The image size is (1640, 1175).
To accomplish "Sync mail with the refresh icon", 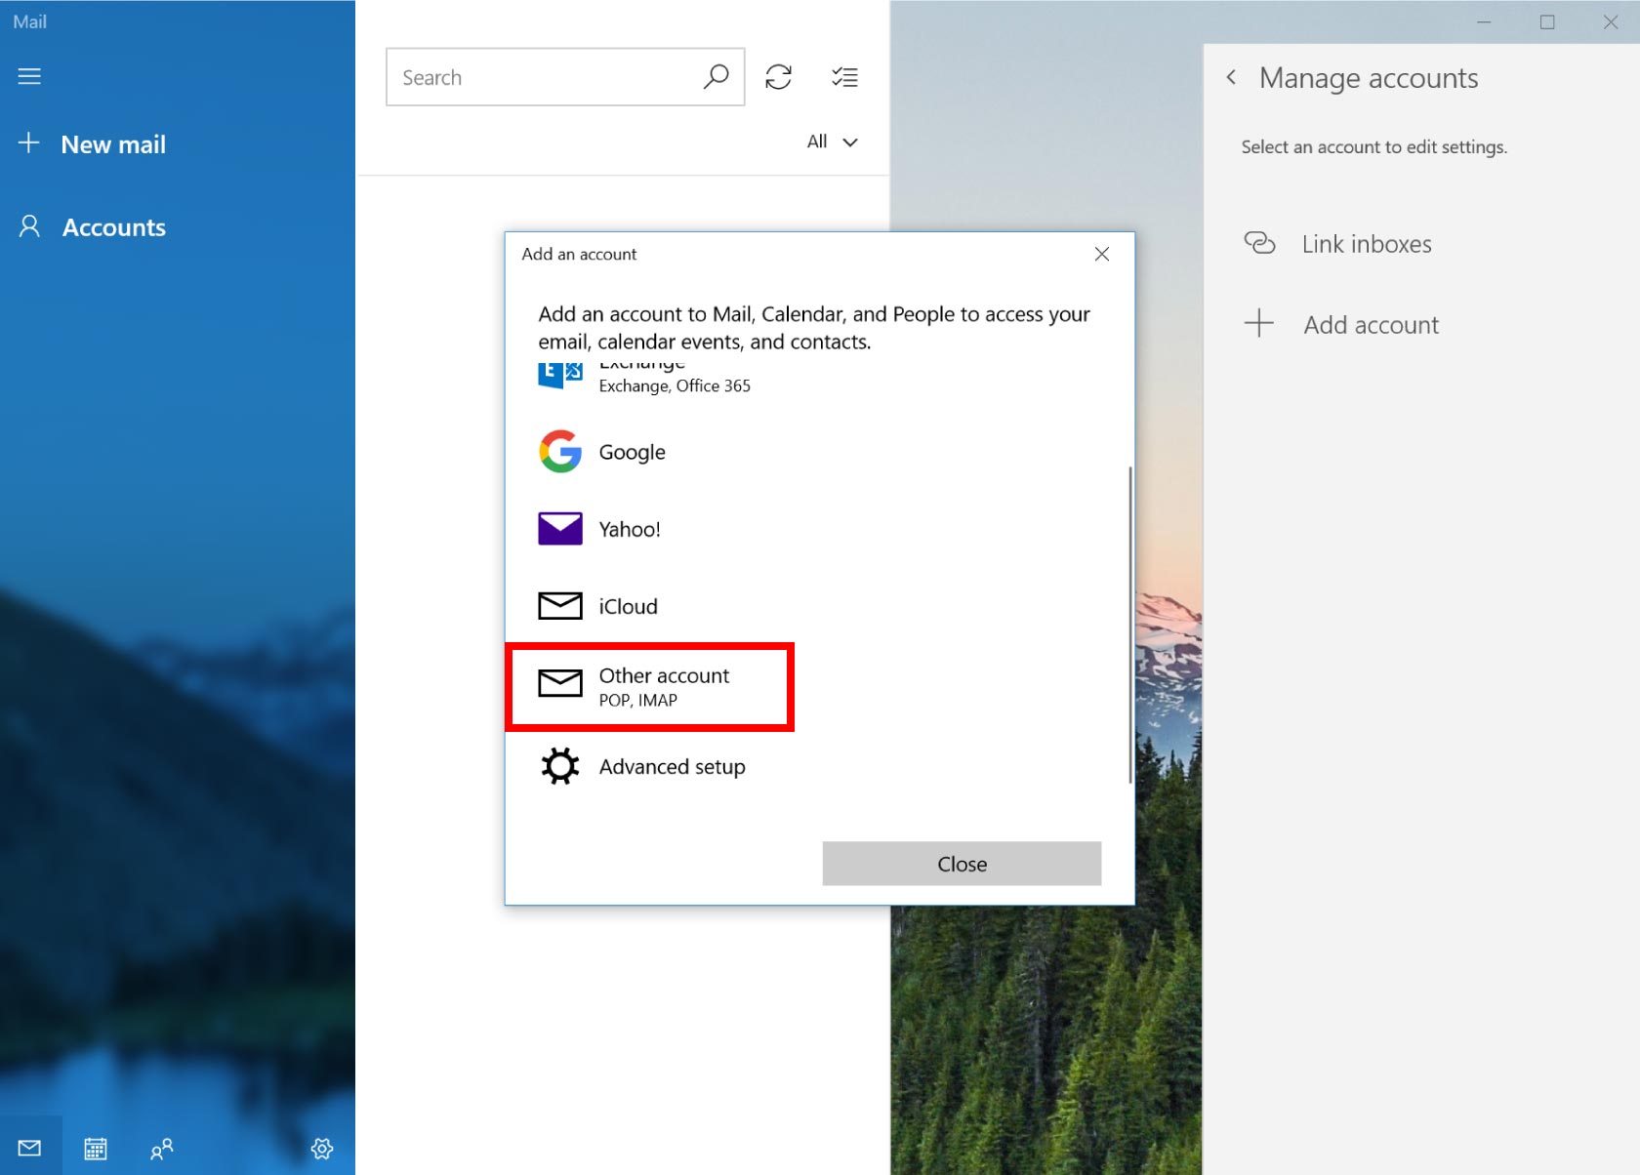I will tap(778, 77).
